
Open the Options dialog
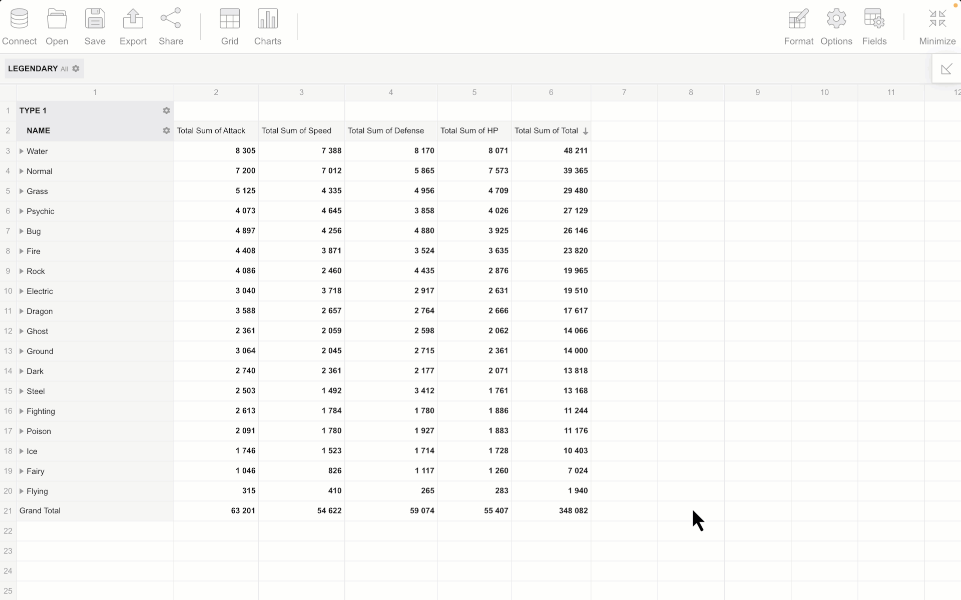coord(836,27)
